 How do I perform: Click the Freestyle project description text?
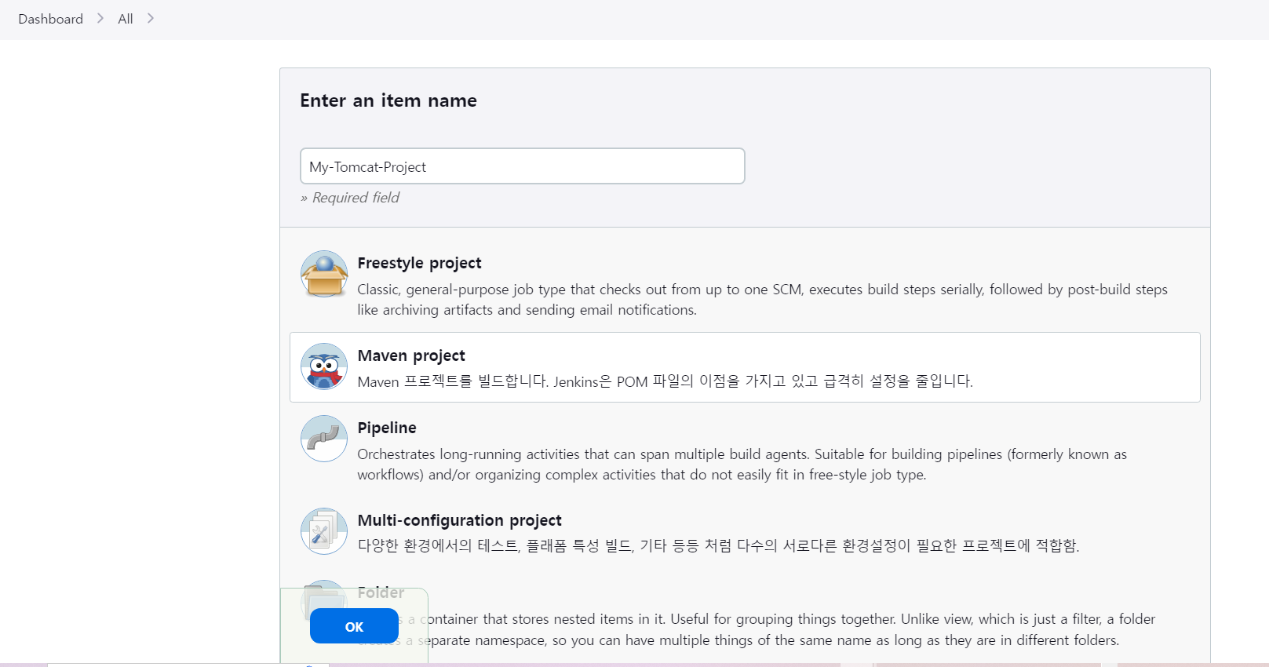click(x=763, y=300)
